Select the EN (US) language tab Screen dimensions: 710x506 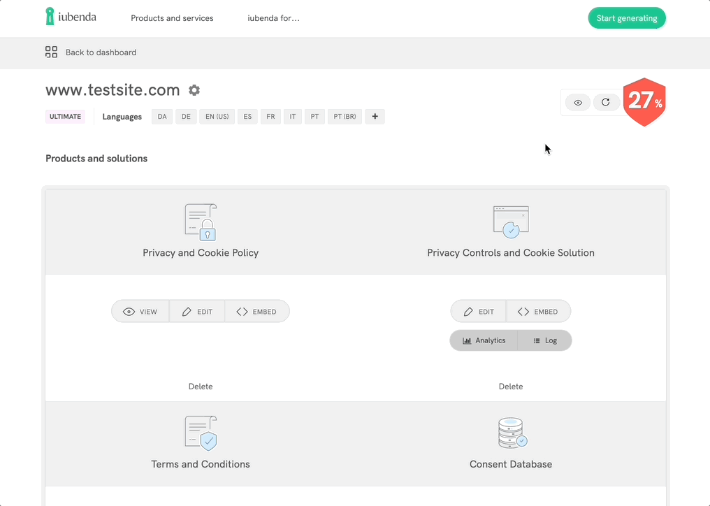[217, 116]
